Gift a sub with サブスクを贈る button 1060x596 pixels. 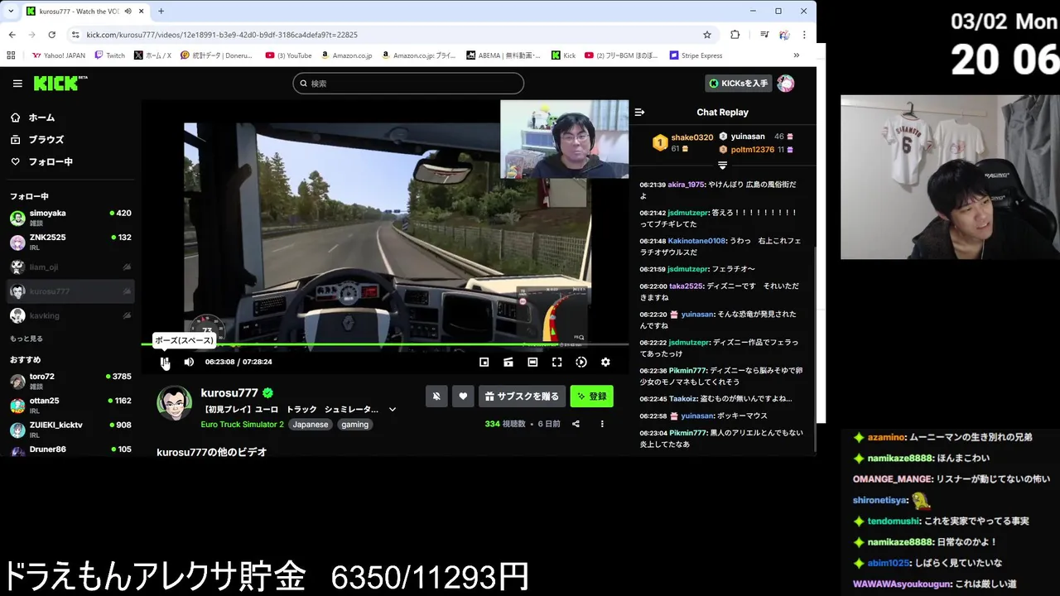point(522,397)
